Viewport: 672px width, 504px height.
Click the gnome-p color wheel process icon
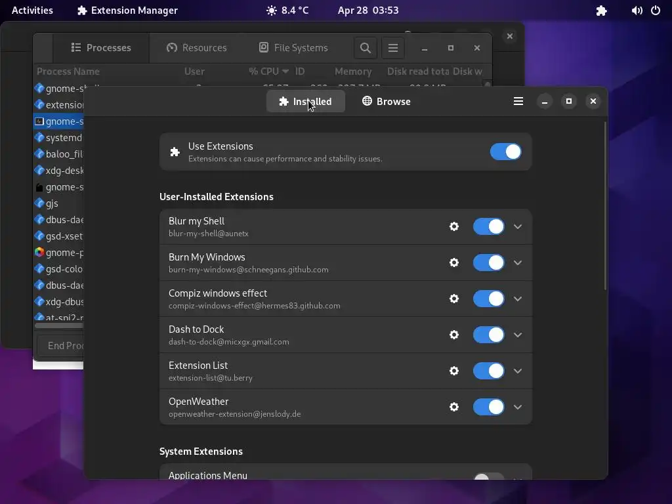(39, 252)
